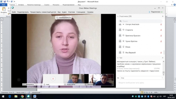Open the chat recipient dropdown showing Оля
The height and width of the screenshot is (99, 176).
142,78
